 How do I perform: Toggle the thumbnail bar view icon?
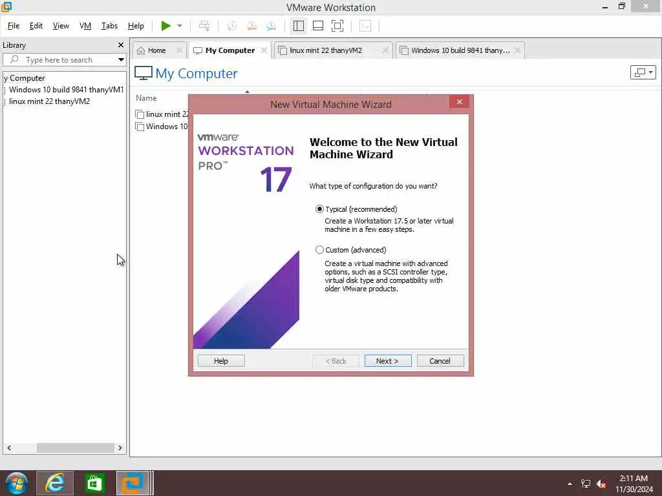pos(318,26)
